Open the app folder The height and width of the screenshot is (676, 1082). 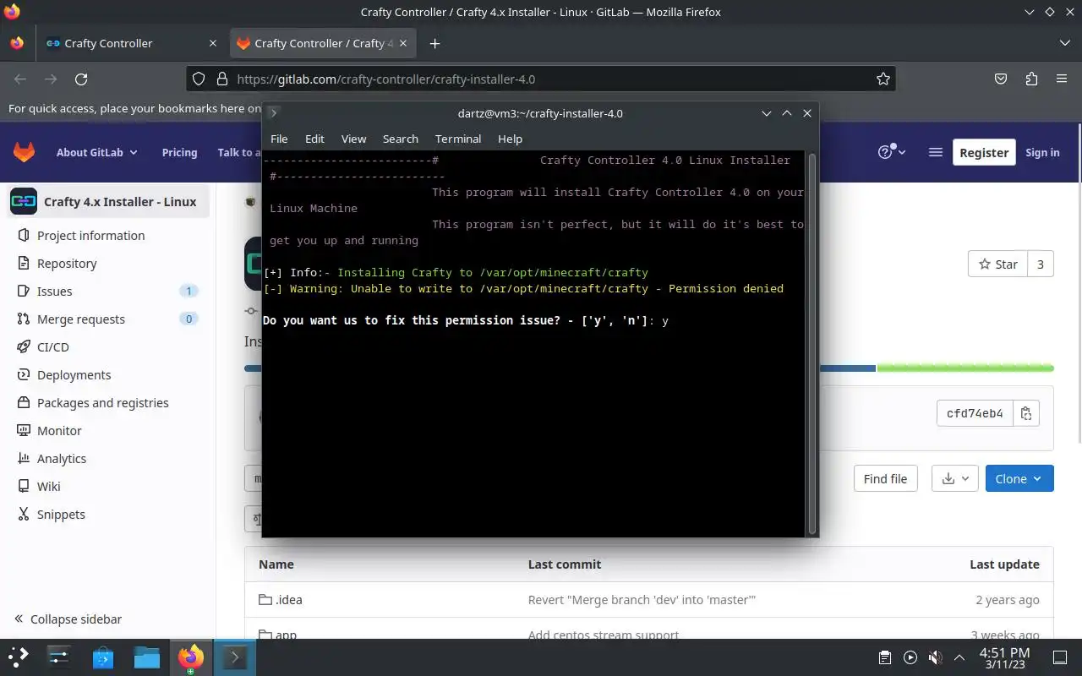278,635
